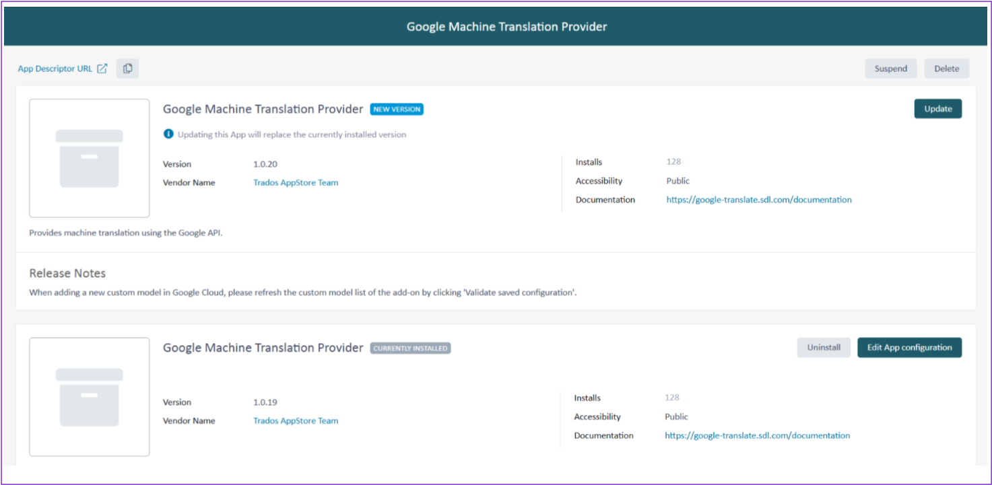Open documentation link in the new version card
This screenshot has width=992, height=485.
coord(759,200)
